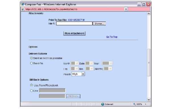Click the Internet Explorer logo in title bar
This screenshot has width=171, height=109.
[23, 4]
